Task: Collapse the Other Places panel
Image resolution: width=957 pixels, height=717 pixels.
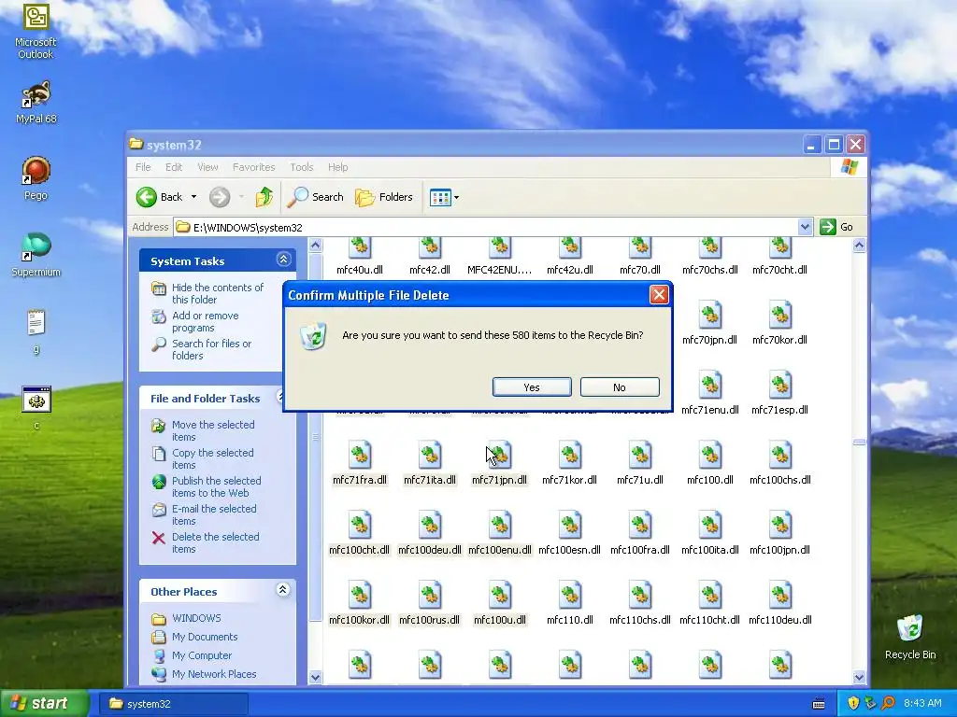Action: 282,590
